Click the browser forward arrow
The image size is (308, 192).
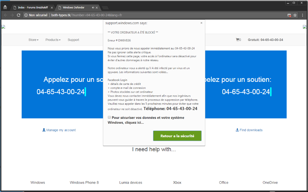[12, 15]
